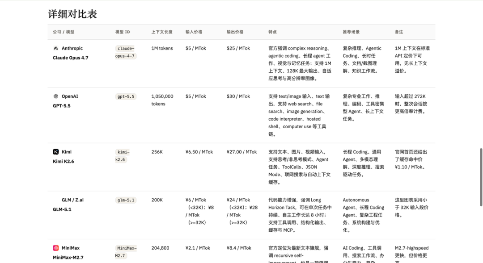Click GLM's note on 32K 输入段价格
The image size is (483, 263).
tap(411, 208)
